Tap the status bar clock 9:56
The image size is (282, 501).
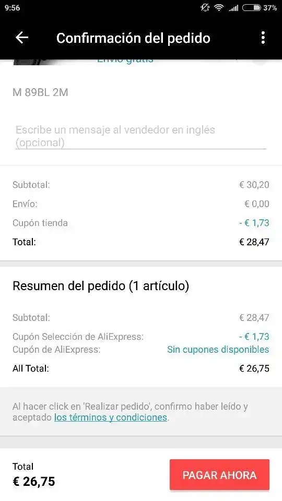pos(13,8)
